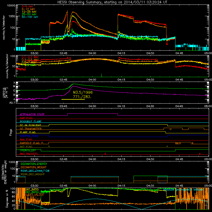The width and height of the screenshot is (212, 212).
Task: Select the ATTENUATOR_STATE flag label
Action: [x=32, y=114]
